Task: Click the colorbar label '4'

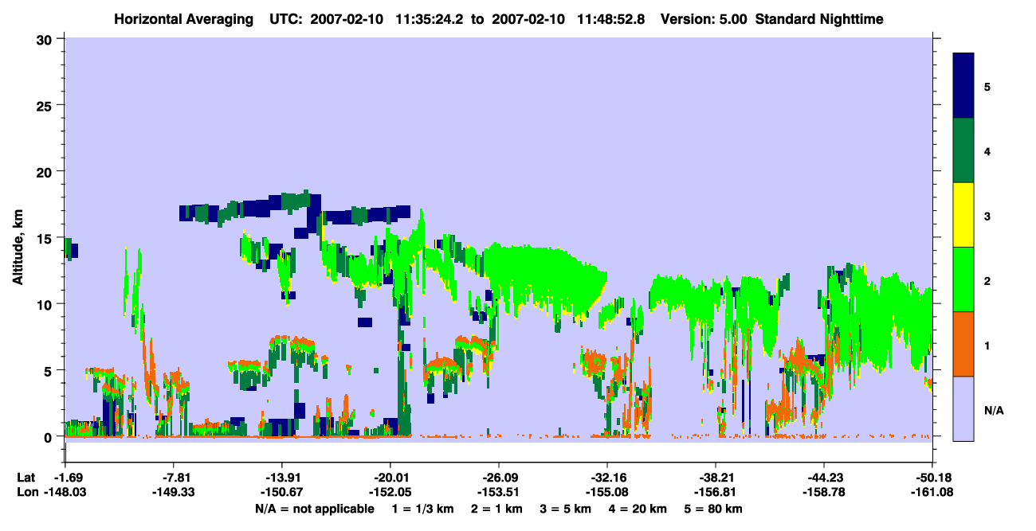Action: pos(987,150)
